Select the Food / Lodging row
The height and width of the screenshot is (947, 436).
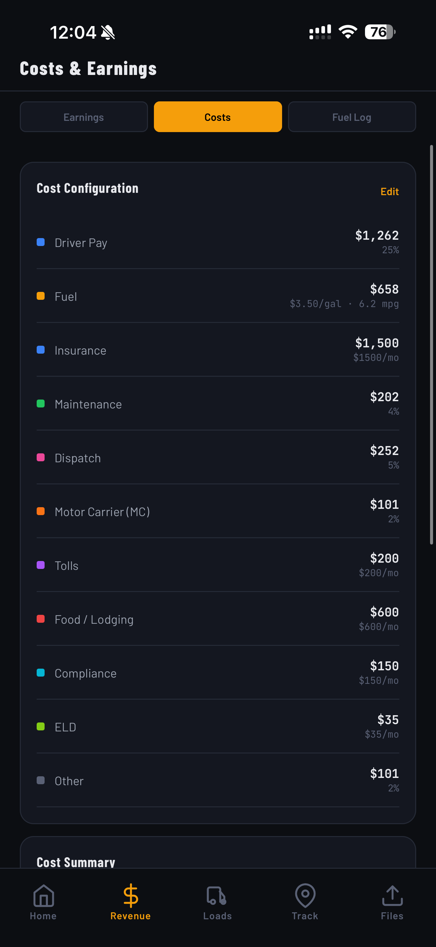(x=218, y=619)
